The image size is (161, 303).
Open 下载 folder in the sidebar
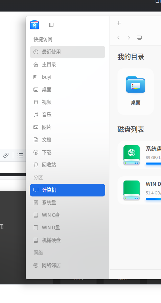pos(67,152)
